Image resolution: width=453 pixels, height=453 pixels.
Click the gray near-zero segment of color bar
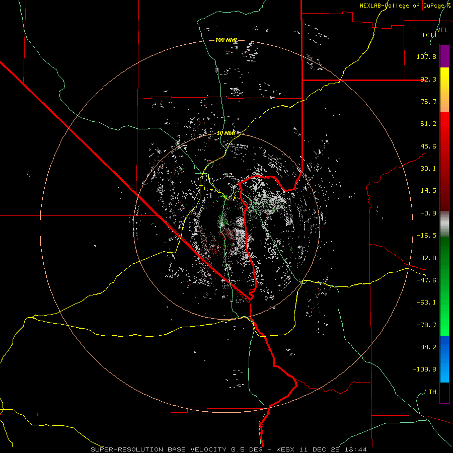(444, 223)
